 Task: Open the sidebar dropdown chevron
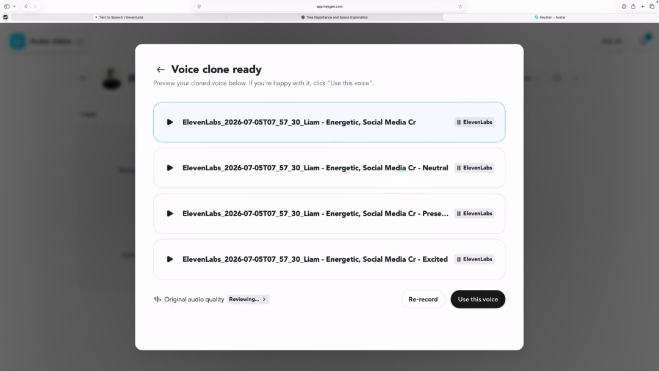[x=14, y=6]
